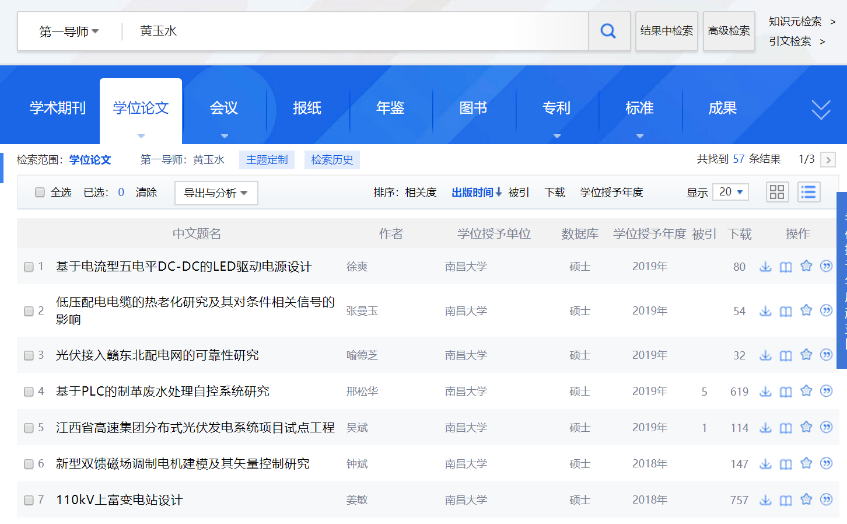
Task: Cite the thesis by 张曼玉
Action: point(826,310)
